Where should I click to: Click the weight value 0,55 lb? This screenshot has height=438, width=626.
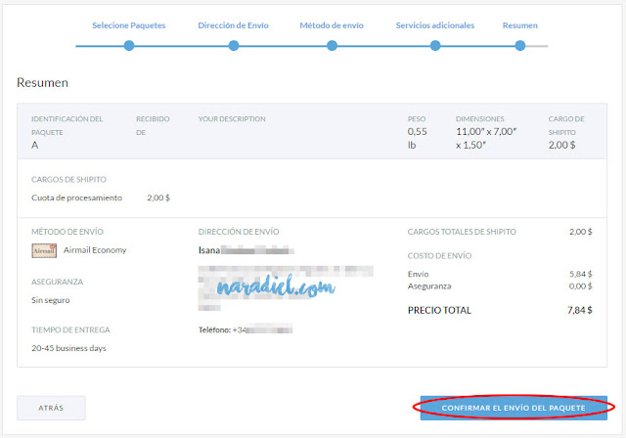tap(418, 138)
